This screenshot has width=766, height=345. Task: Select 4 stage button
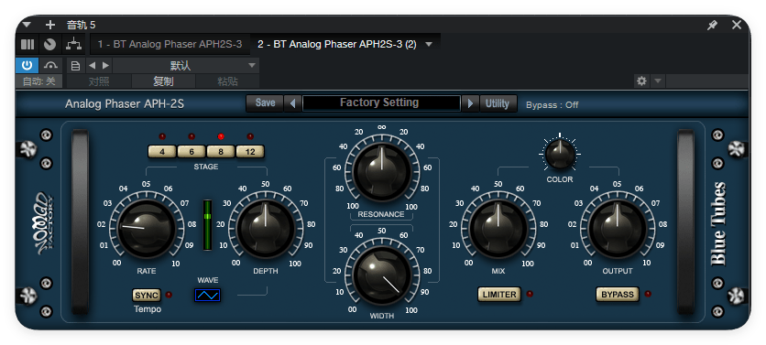point(161,152)
